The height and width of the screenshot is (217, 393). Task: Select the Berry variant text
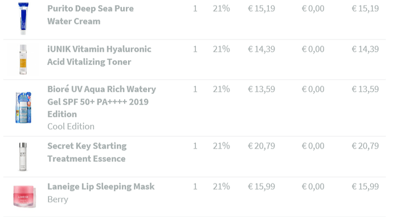click(x=58, y=199)
